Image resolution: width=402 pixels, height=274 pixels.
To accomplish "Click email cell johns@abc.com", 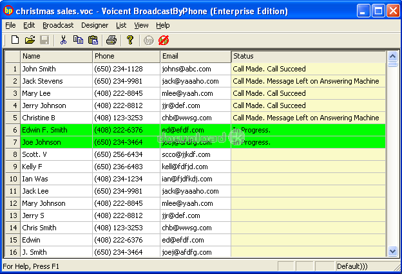I will (x=195, y=69).
